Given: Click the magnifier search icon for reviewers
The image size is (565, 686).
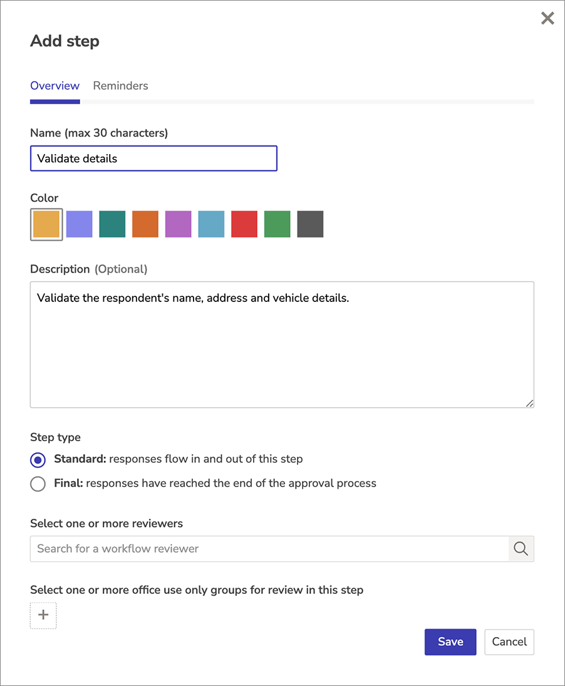Looking at the screenshot, I should [x=521, y=549].
